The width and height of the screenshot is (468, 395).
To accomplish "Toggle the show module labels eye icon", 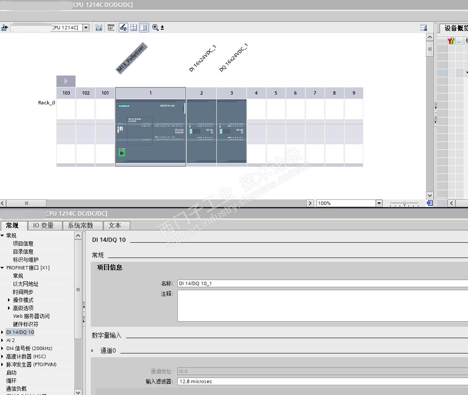I will tap(123, 28).
